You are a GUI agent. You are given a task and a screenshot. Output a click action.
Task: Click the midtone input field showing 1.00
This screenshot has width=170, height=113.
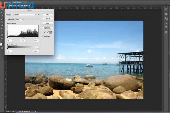click(x=23, y=40)
